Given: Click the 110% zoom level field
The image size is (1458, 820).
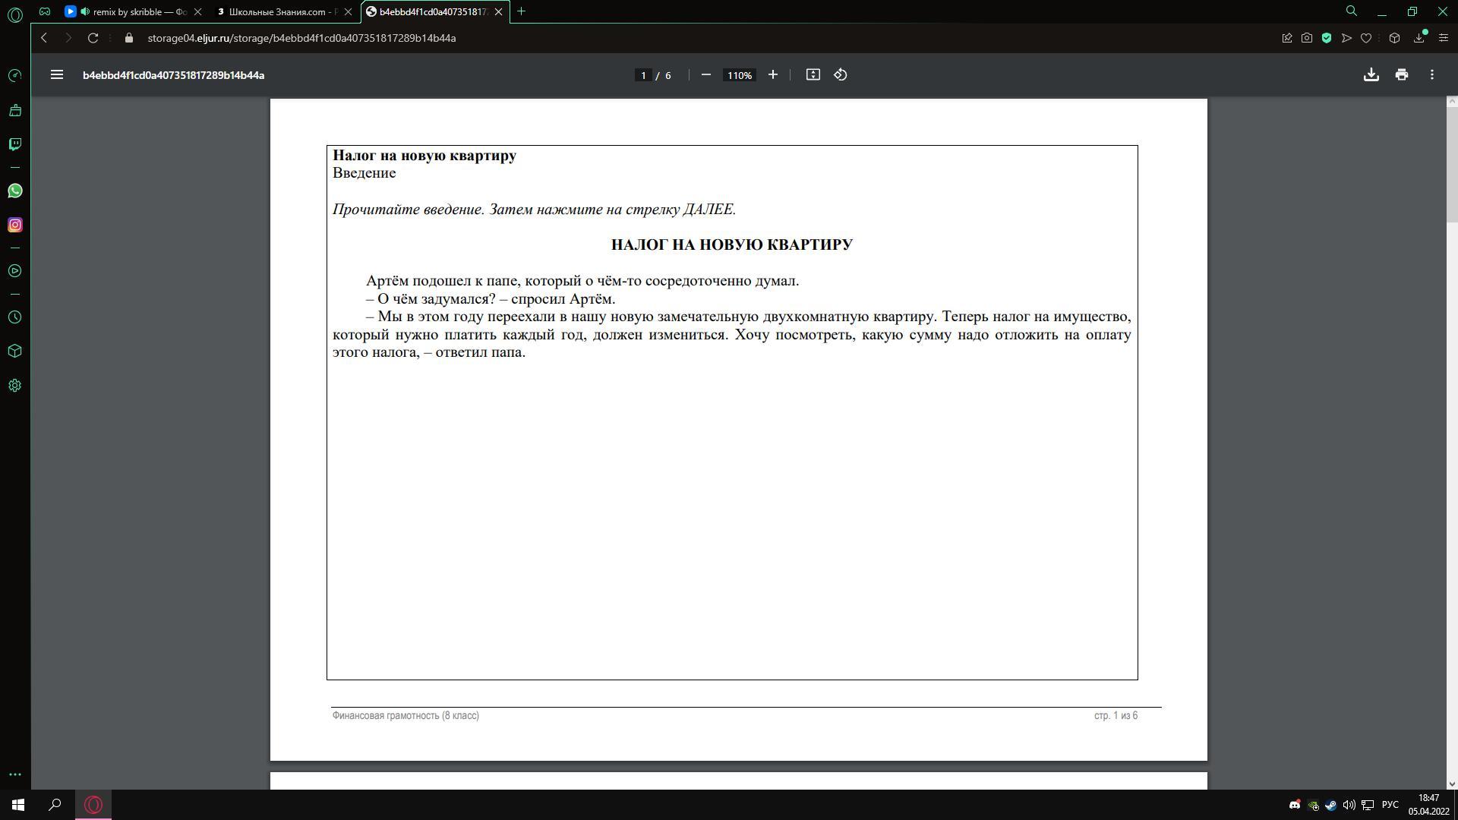Looking at the screenshot, I should [739, 75].
